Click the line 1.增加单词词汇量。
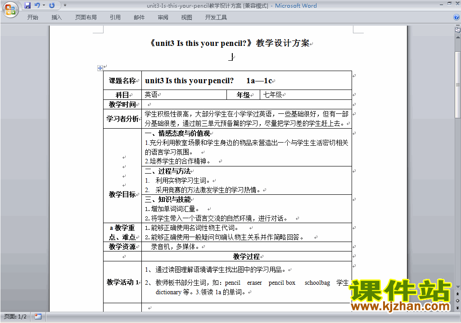 (x=172, y=209)
